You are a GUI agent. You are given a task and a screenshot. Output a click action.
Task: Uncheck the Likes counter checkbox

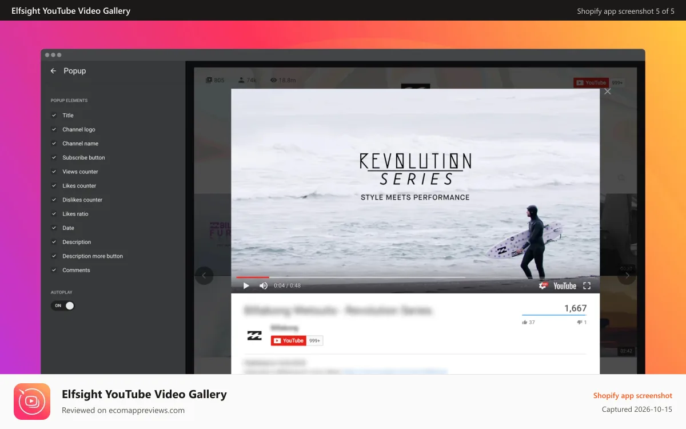click(x=54, y=186)
